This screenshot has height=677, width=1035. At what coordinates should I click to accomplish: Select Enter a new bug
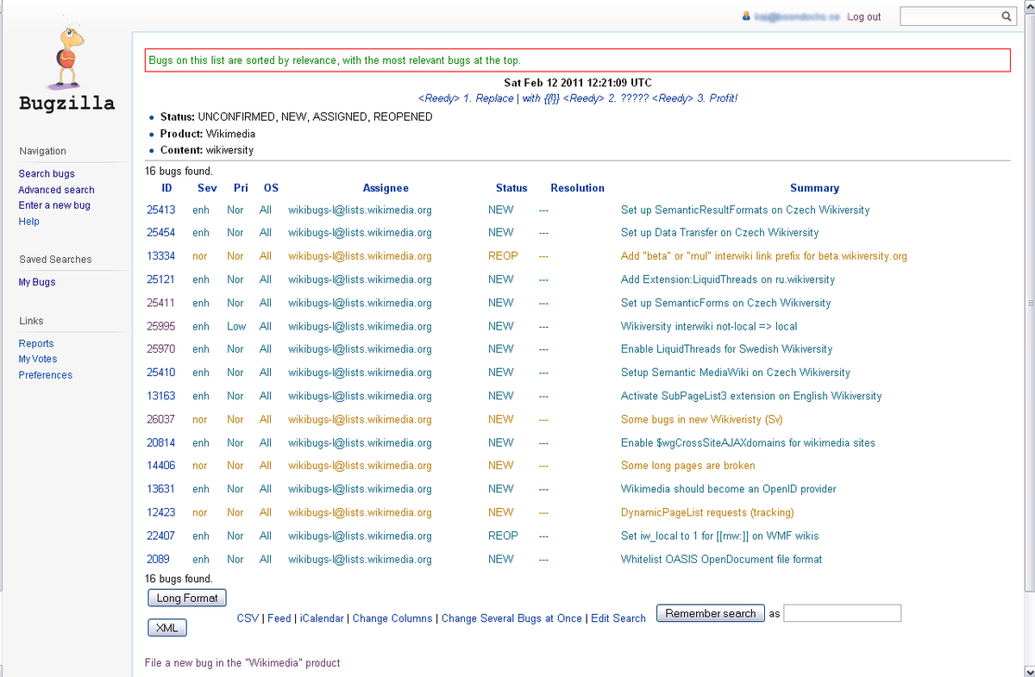pyautogui.click(x=54, y=205)
